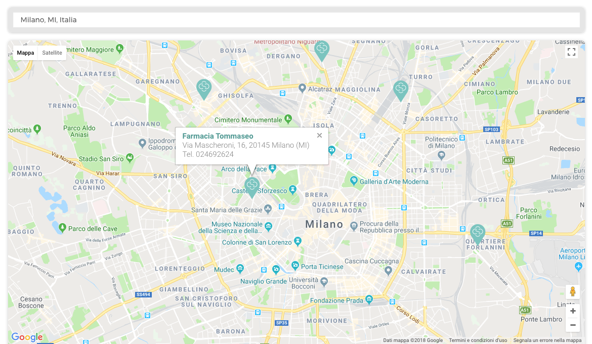The width and height of the screenshot is (592, 344).
Task: Select the pharmacy marker near Turro
Action: [401, 89]
